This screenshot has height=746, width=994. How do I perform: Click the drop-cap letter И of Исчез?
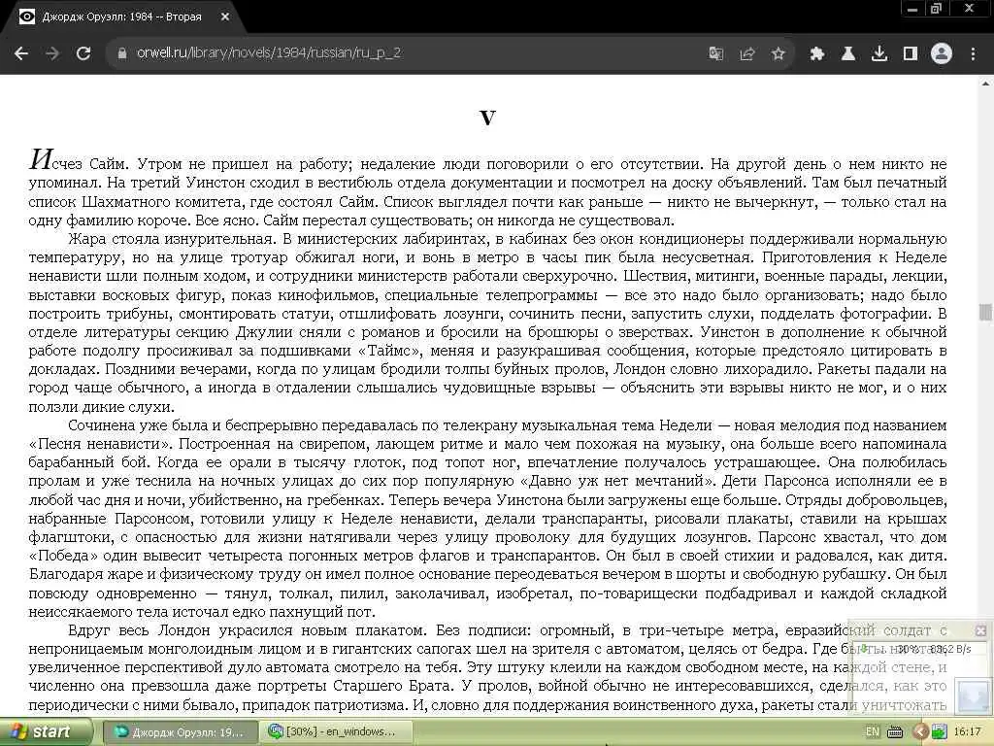pyautogui.click(x=41, y=158)
